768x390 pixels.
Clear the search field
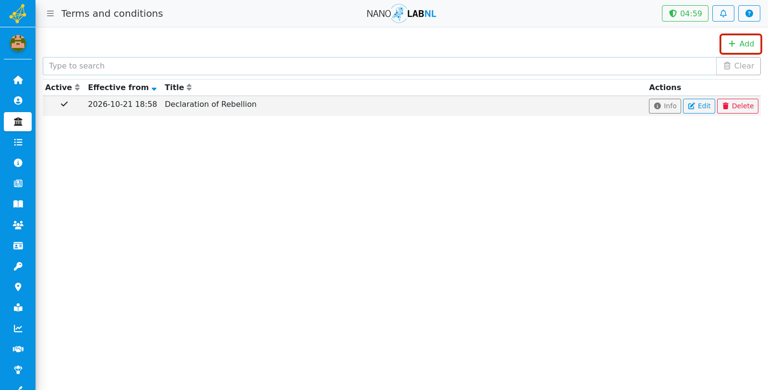pyautogui.click(x=738, y=66)
